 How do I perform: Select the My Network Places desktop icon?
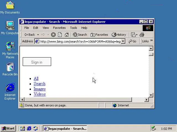pos(10,50)
